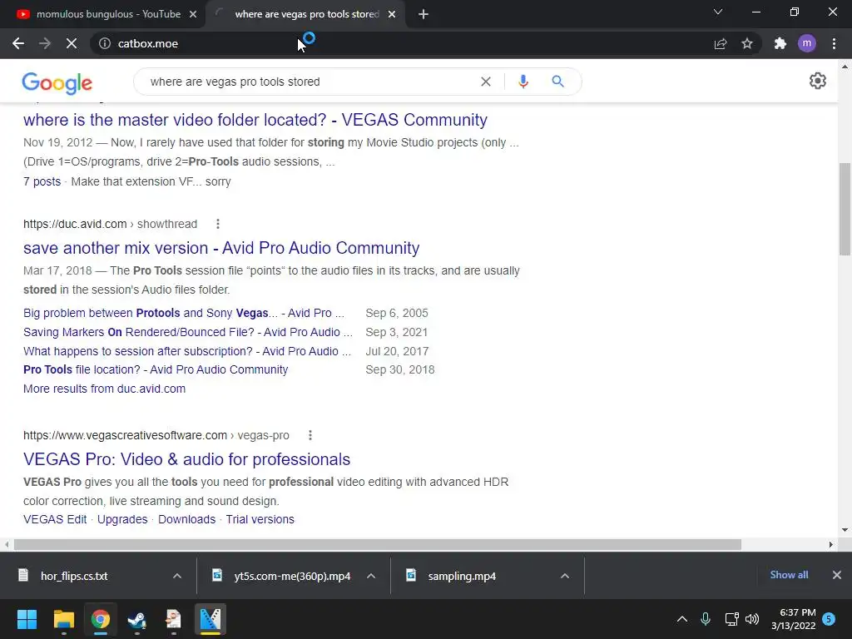Click the Google search input field

[310, 82]
